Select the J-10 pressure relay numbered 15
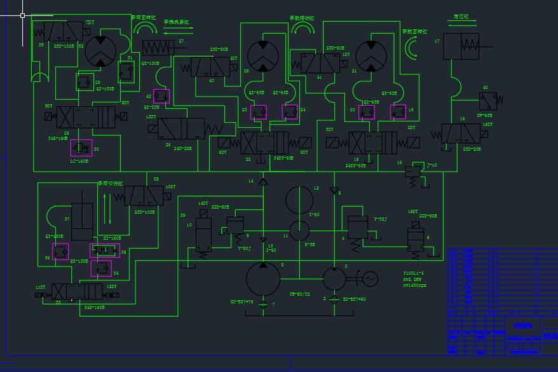This screenshot has width=558, height=372. tap(413, 172)
